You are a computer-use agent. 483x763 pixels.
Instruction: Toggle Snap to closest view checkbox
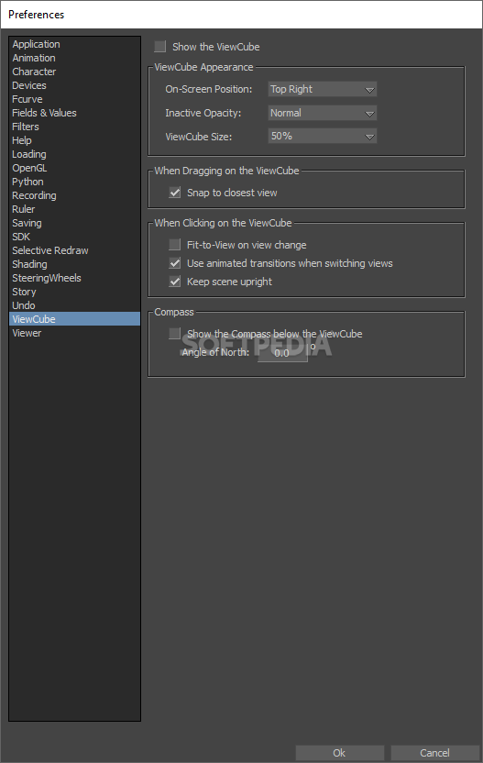(175, 193)
